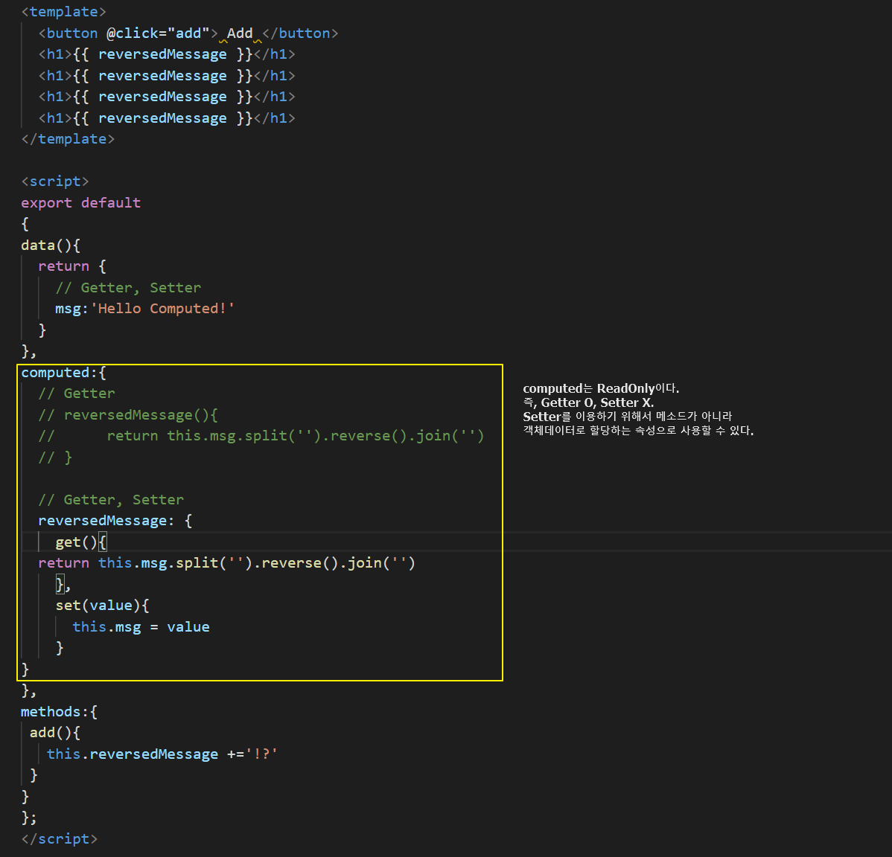Click the uncommented return this.msg.split line
Image resolution: width=892 pixels, height=857 pixels.
tap(227, 563)
